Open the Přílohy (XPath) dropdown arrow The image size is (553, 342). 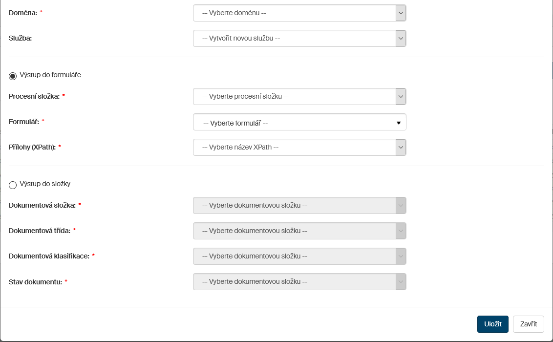click(401, 148)
